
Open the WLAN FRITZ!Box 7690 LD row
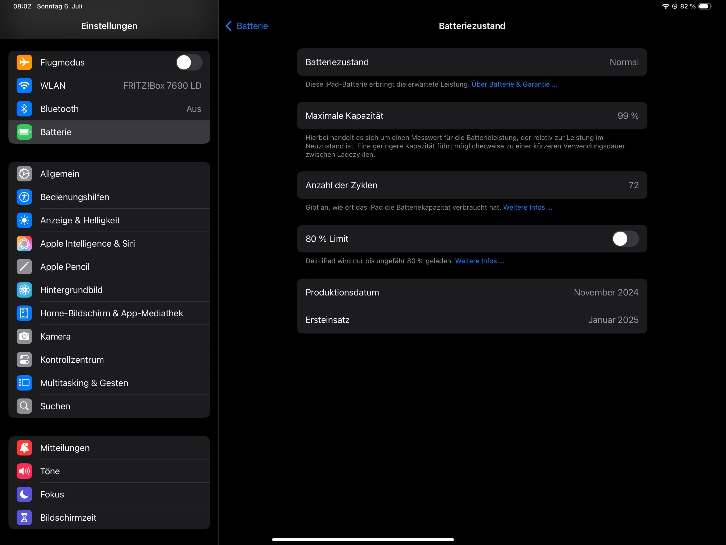109,86
